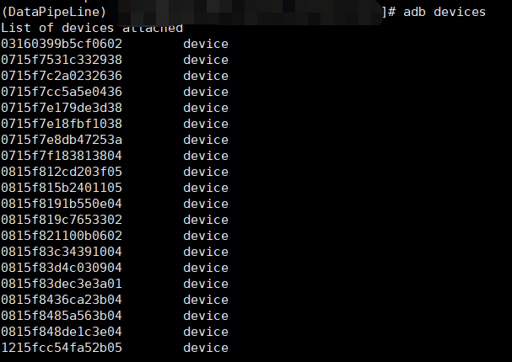Place cursor on serial 0815f821100b0602
The image size is (512, 362).
[x=62, y=236]
